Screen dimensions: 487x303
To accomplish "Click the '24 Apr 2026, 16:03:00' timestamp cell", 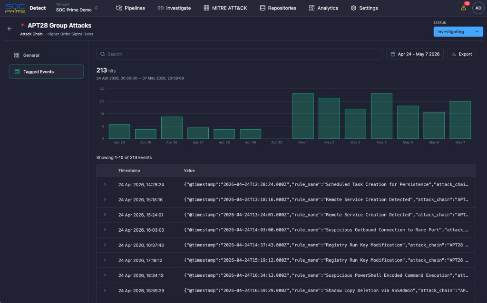I will click(x=141, y=230).
